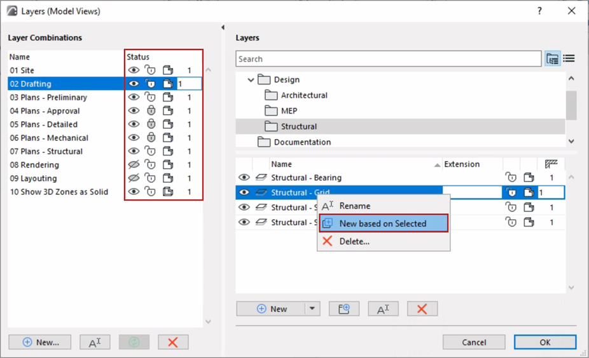Click lock icon in 09 Layouting row
Screen dimensions: 589x358
pyautogui.click(x=150, y=178)
